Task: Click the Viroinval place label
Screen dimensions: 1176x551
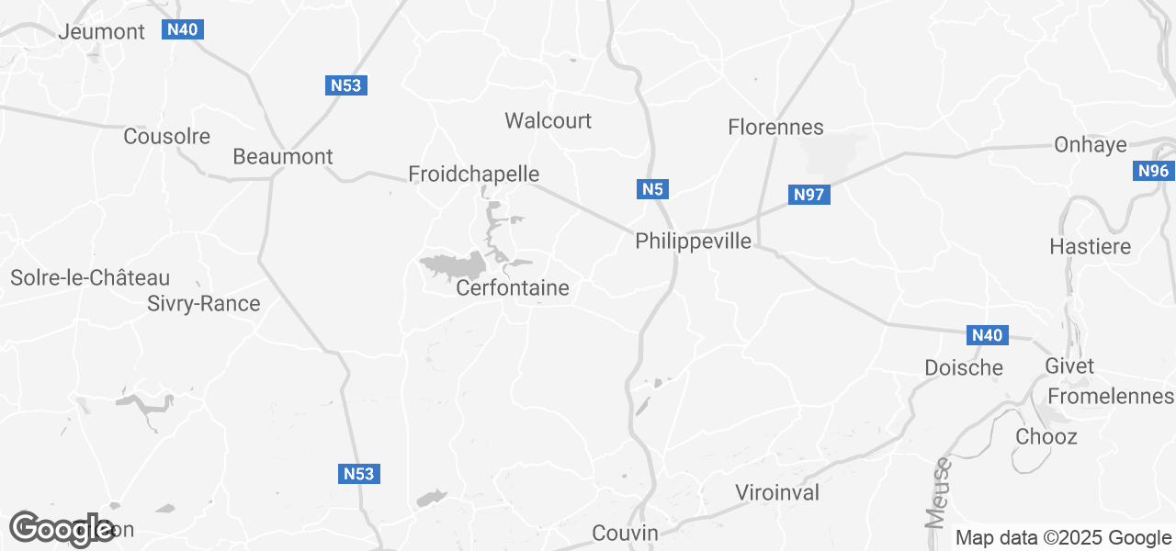Action: pos(777,492)
